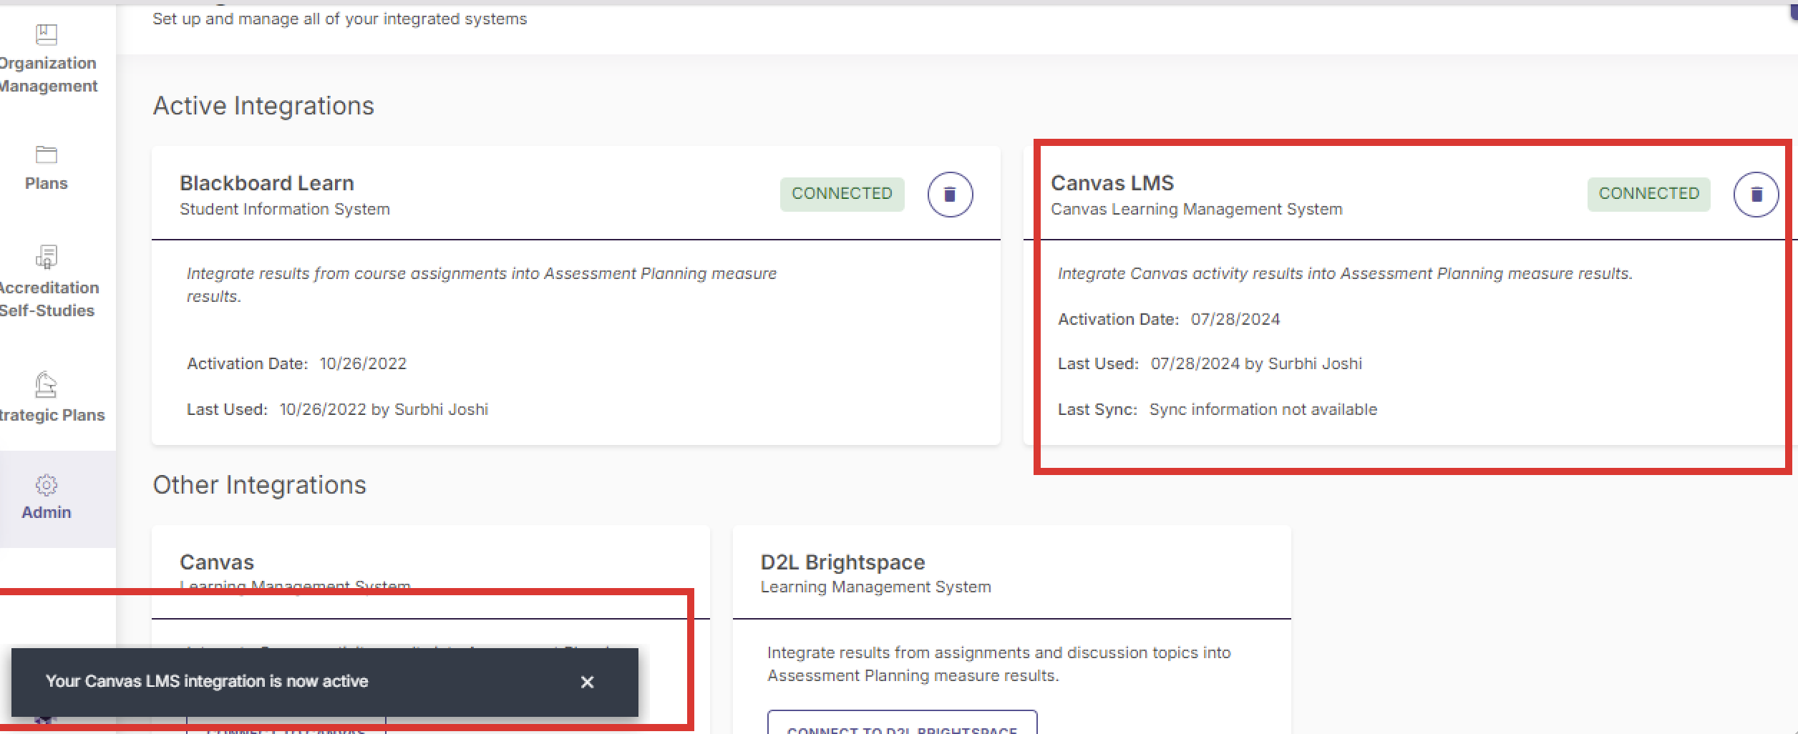Select the Canvas LMS card title
This screenshot has width=1798, height=734.
1112,182
